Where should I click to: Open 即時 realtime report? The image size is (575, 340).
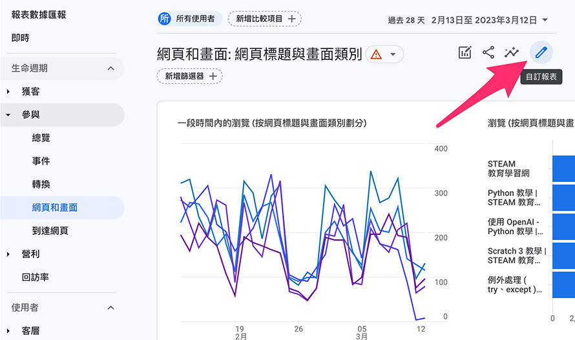tap(20, 37)
